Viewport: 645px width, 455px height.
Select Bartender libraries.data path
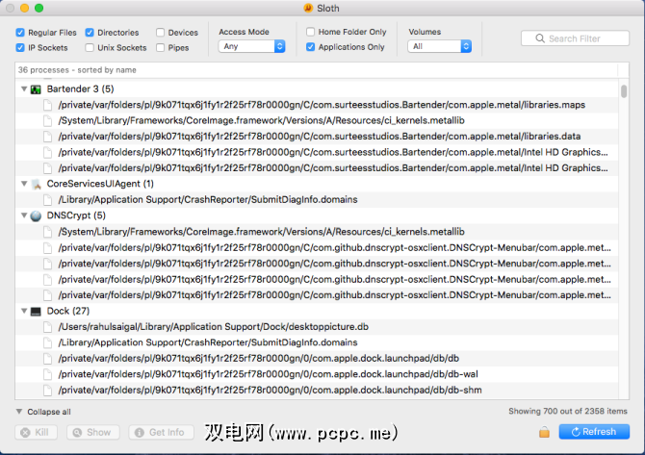(x=320, y=137)
